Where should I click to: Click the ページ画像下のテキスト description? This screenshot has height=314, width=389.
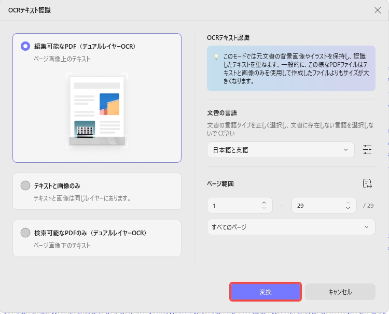[x=62, y=246]
